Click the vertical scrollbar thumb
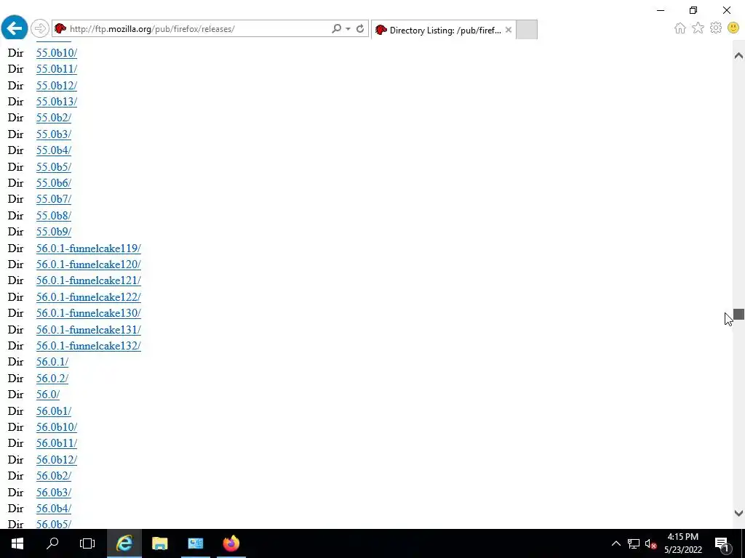The width and height of the screenshot is (745, 558). [738, 314]
